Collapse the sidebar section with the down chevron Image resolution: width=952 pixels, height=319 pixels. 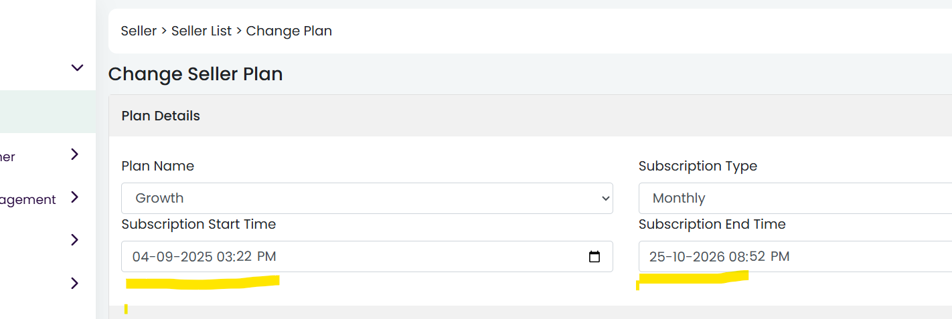pos(78,68)
